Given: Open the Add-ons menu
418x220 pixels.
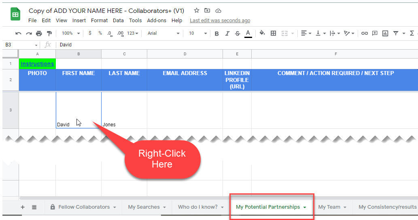Looking at the screenshot, I should tap(157, 21).
